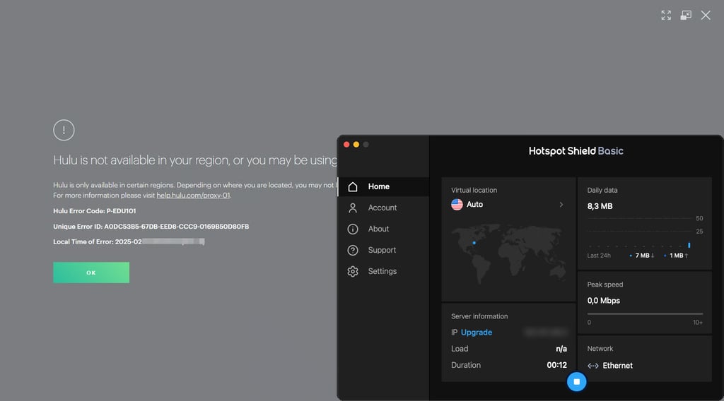Open the Support section
Image resolution: width=724 pixels, height=401 pixels.
(x=383, y=251)
